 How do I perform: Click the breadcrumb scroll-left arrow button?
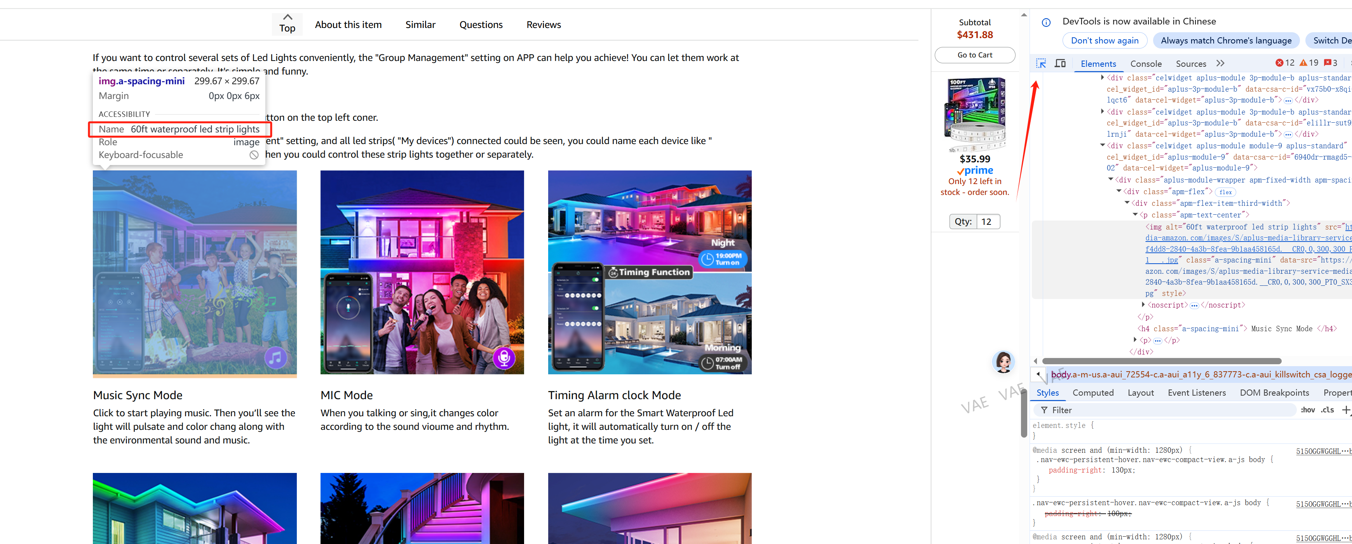pos(1038,374)
